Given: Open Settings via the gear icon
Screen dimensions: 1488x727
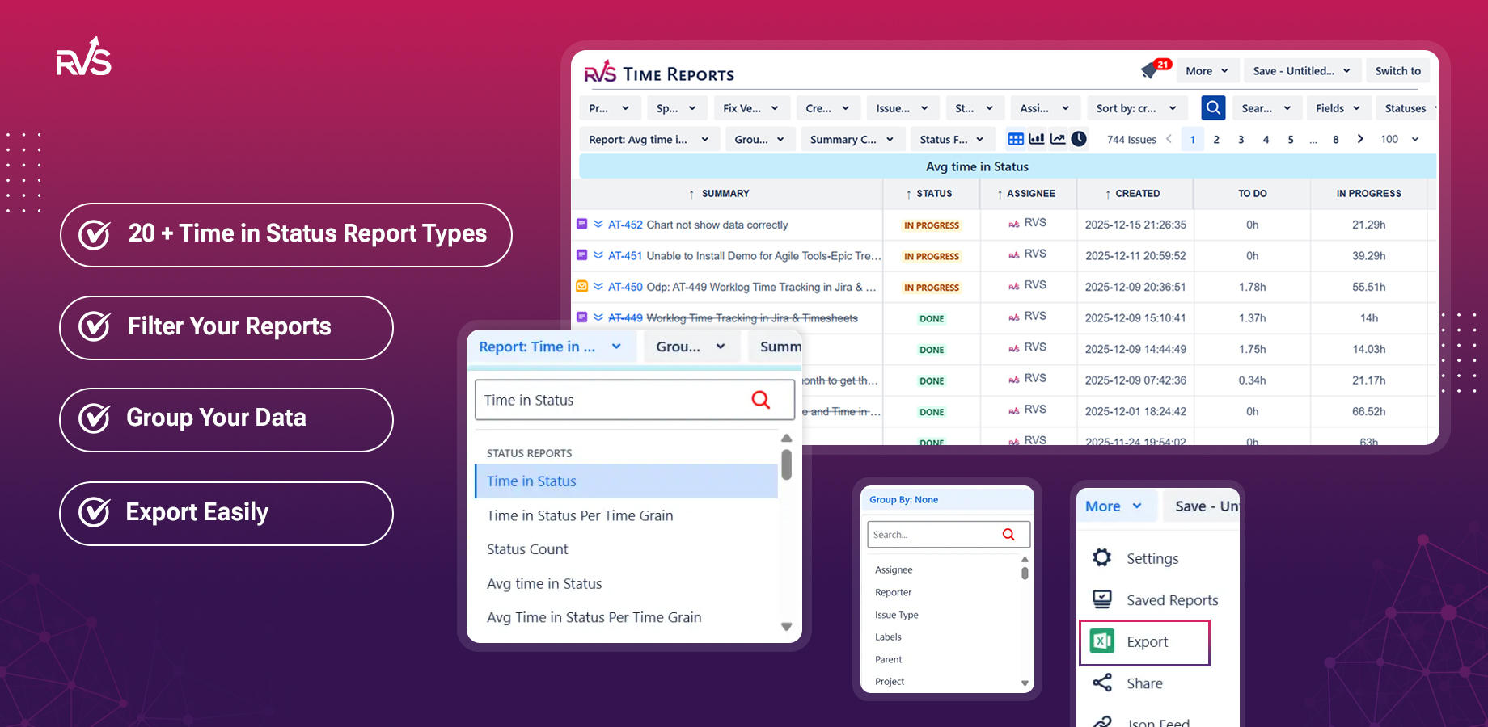Looking at the screenshot, I should point(1101,557).
